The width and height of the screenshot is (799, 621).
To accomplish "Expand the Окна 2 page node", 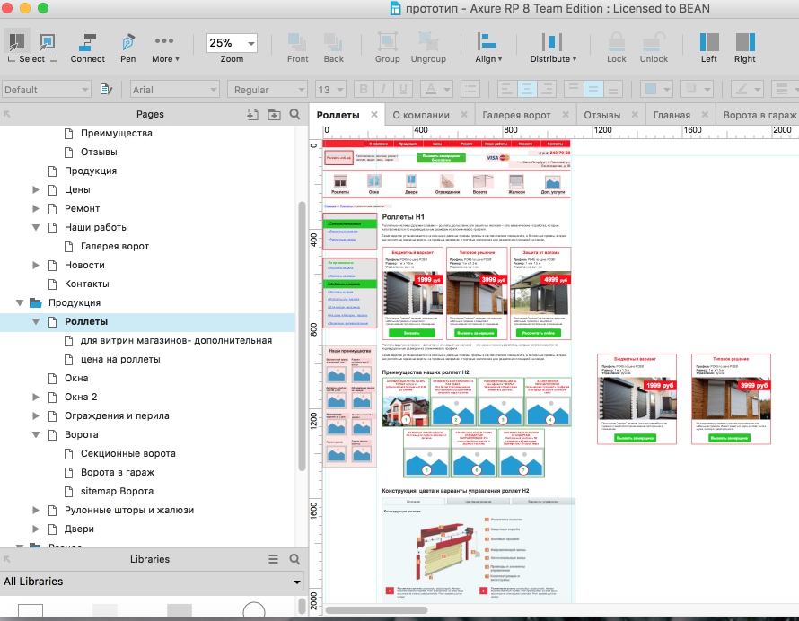I will [36, 397].
